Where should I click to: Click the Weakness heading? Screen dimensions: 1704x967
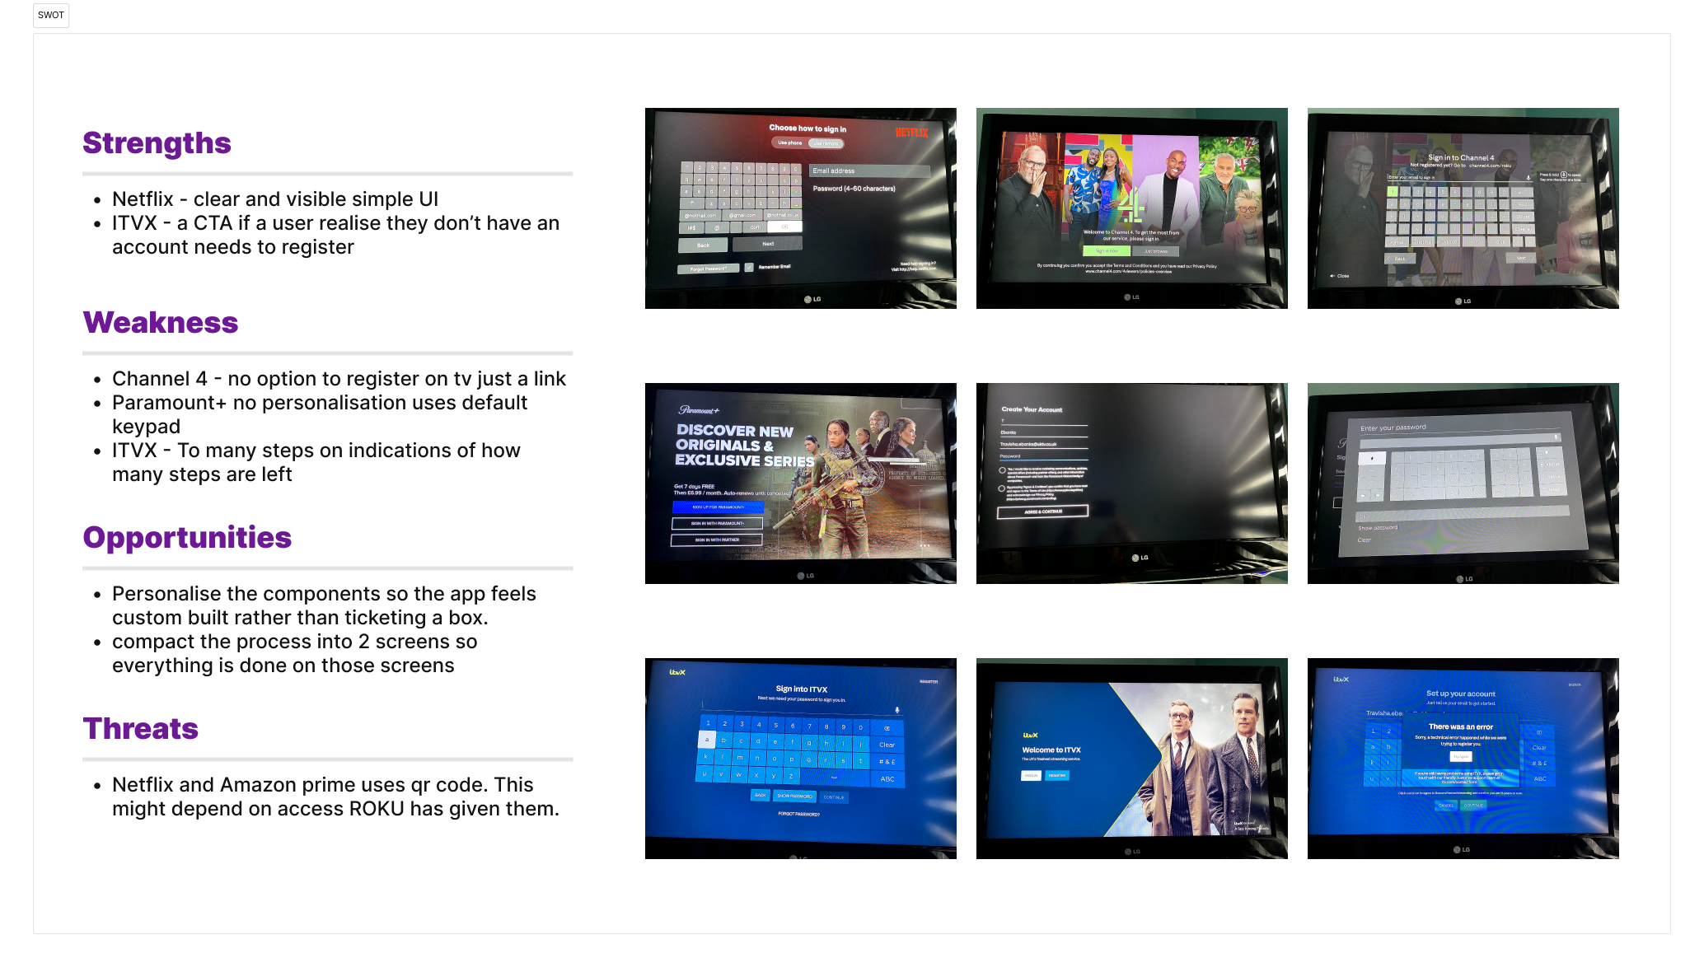click(x=161, y=322)
